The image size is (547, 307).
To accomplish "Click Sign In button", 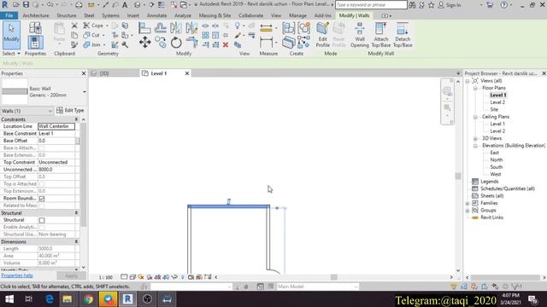I will coord(450,5).
